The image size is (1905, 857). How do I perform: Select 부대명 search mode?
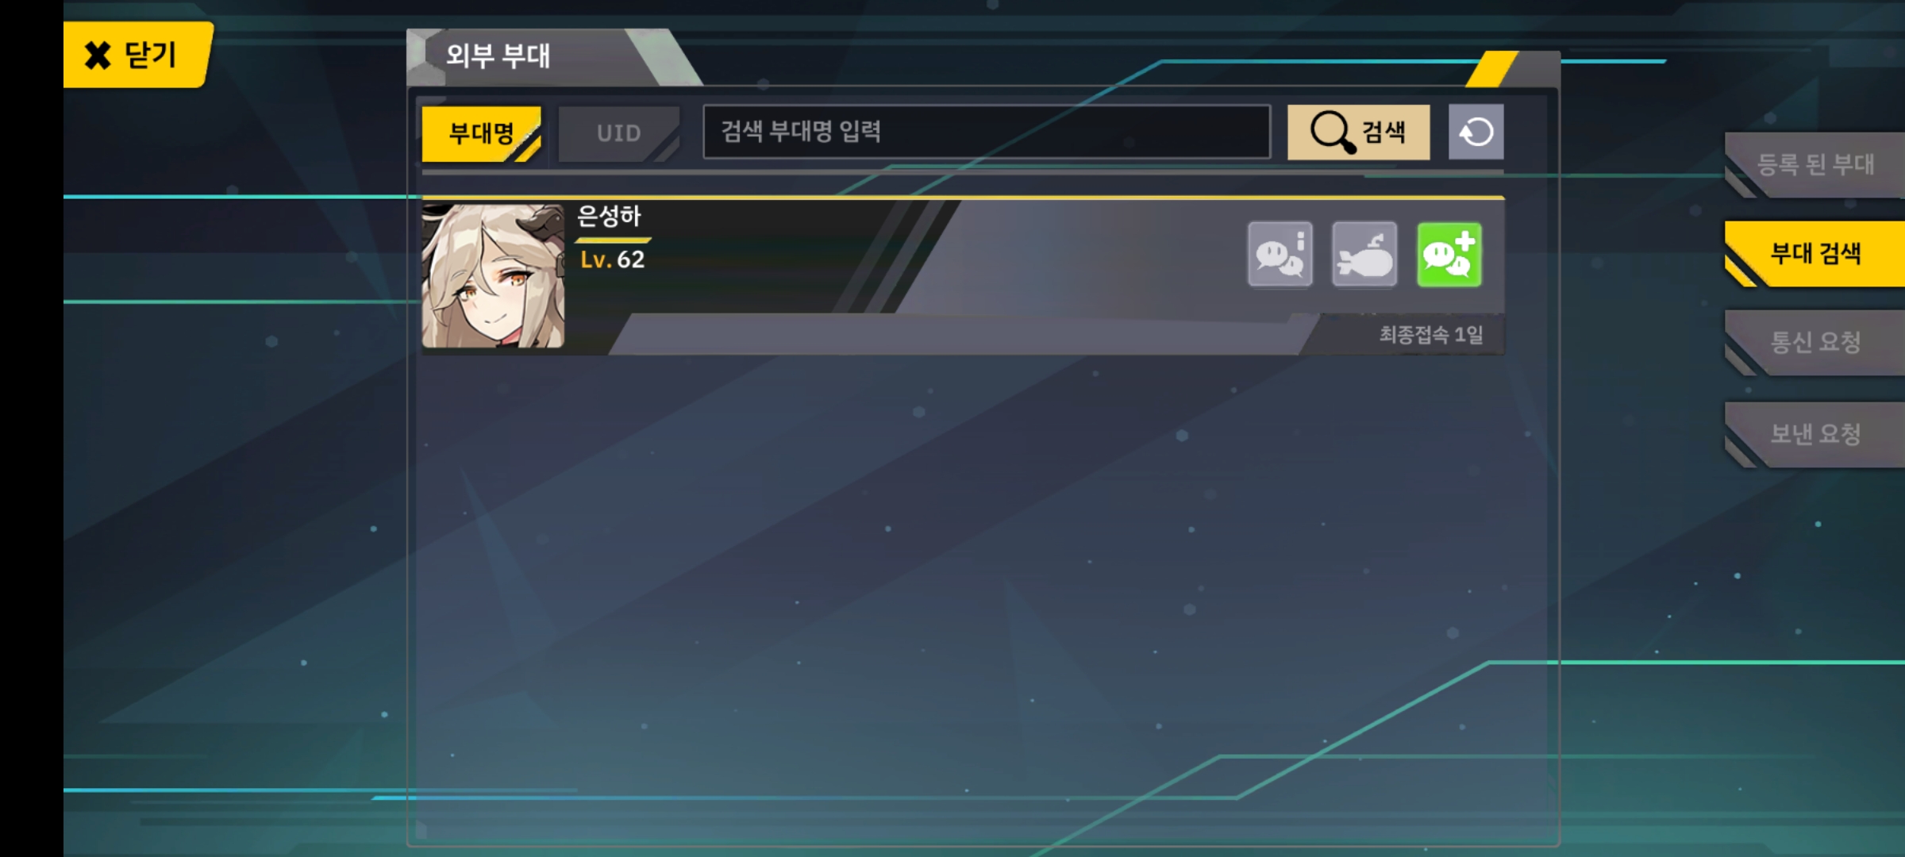[x=481, y=133]
